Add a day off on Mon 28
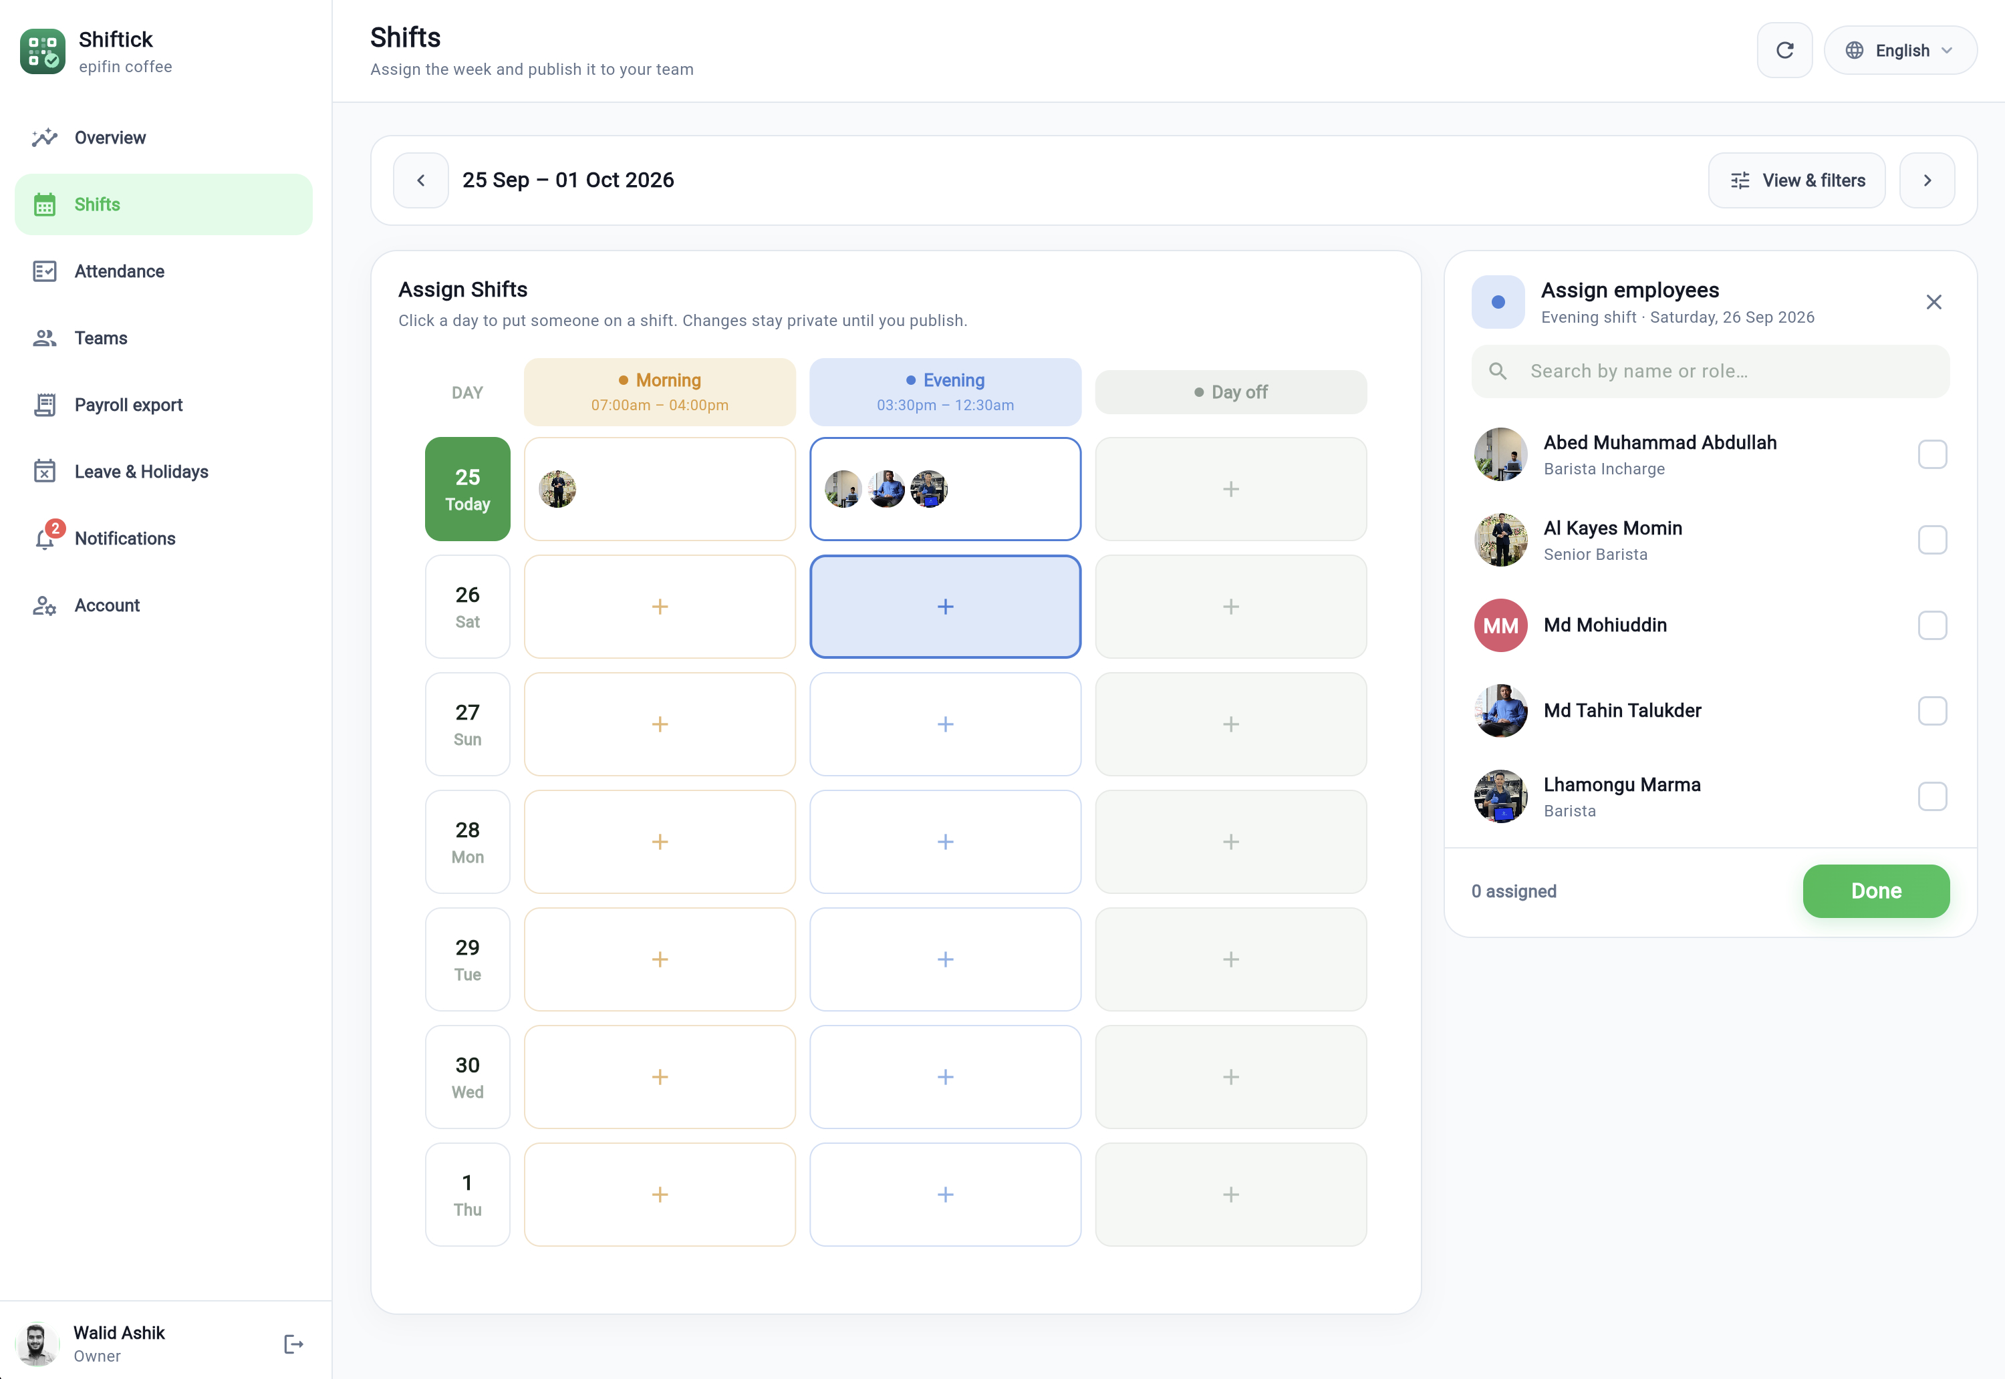This screenshot has width=2005, height=1379. point(1230,842)
